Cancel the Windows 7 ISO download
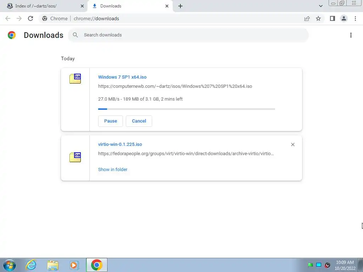The height and width of the screenshot is (272, 363). click(139, 121)
